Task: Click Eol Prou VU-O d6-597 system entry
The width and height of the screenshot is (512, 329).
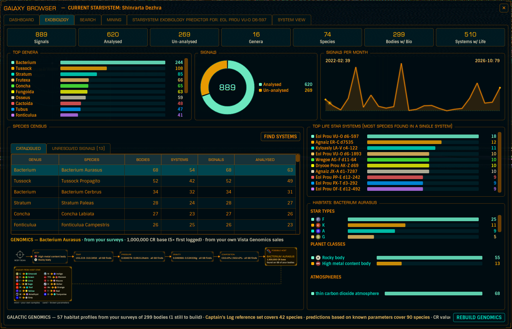Action: click(404, 136)
